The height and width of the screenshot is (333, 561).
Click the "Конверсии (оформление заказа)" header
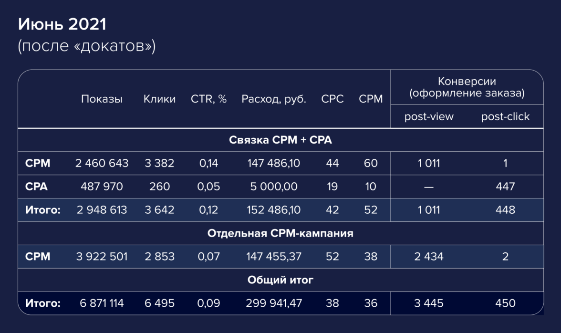(467, 87)
